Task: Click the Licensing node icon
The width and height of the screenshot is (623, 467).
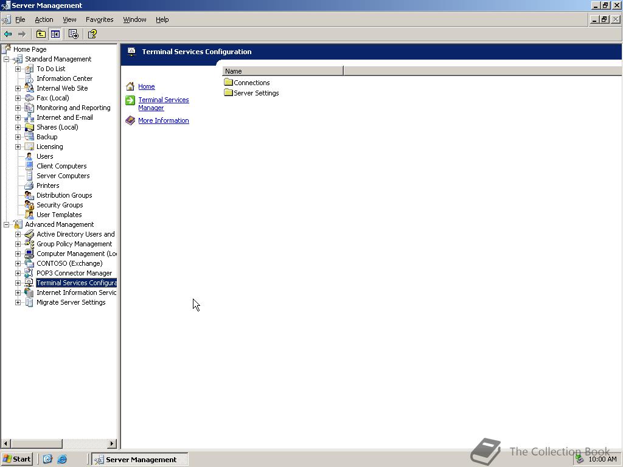Action: (x=29, y=147)
